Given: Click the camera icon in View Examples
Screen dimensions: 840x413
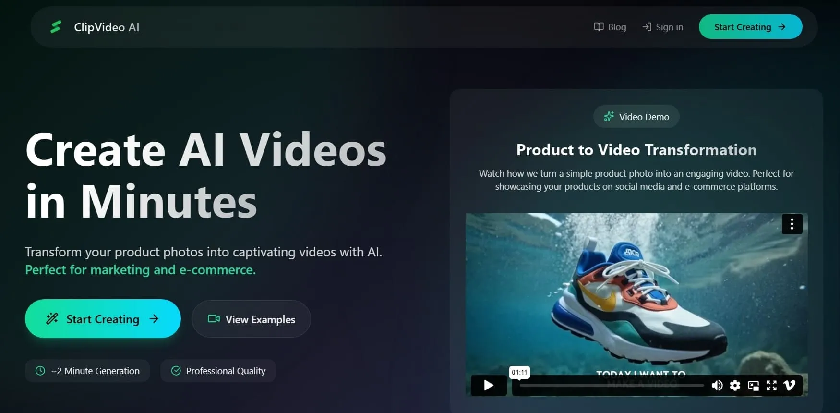Looking at the screenshot, I should click(x=214, y=319).
